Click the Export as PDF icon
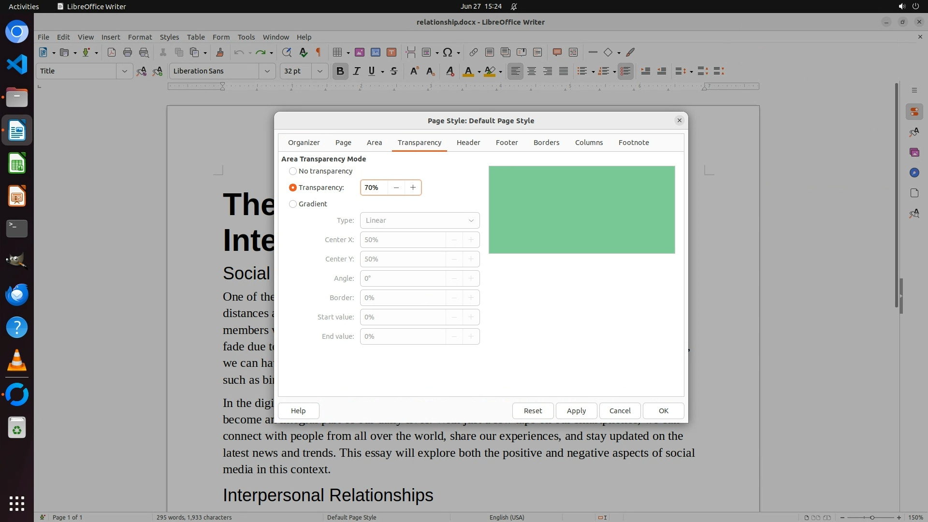This screenshot has width=928, height=522. (x=111, y=52)
